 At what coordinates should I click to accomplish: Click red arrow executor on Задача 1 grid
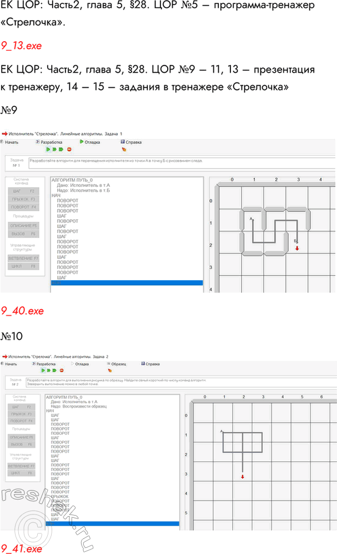coord(297,248)
